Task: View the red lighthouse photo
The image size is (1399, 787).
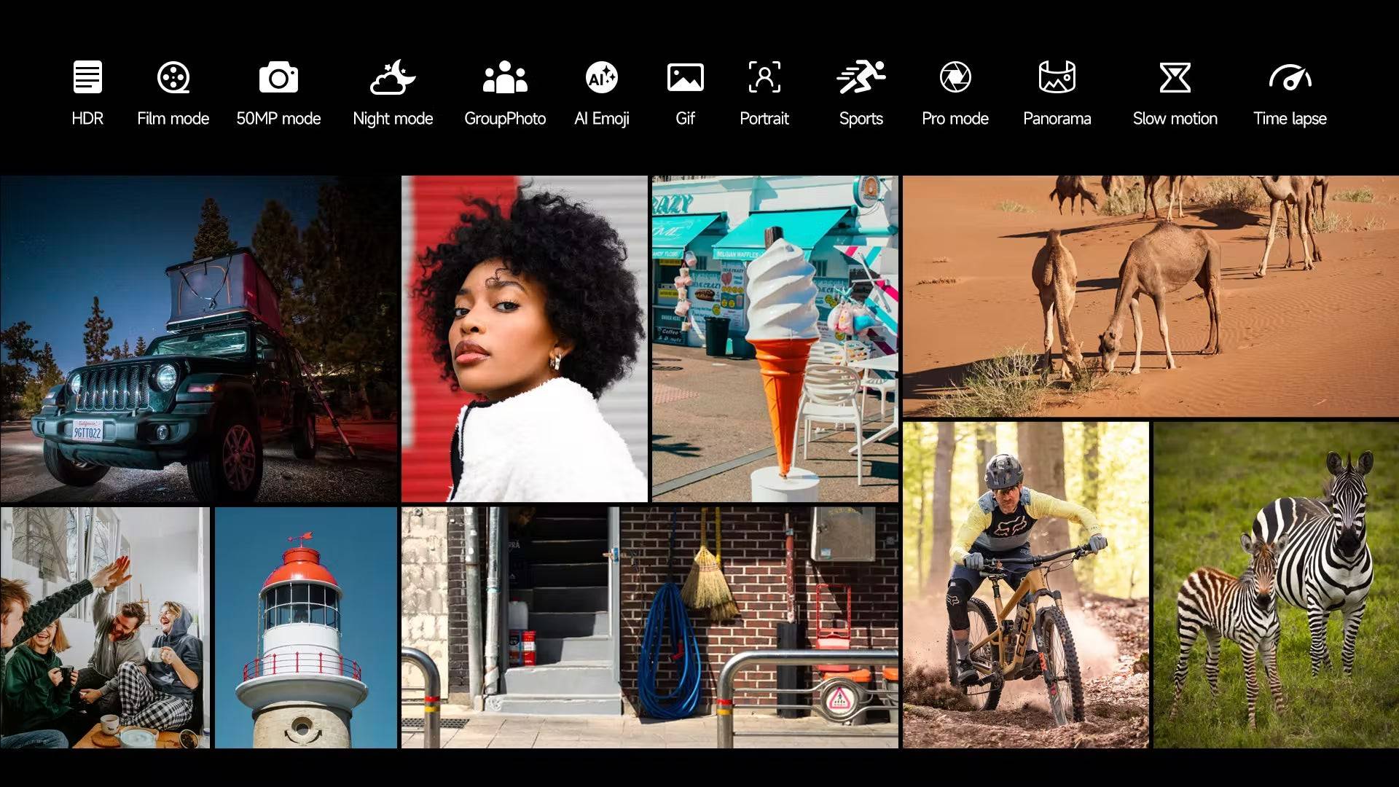Action: [x=305, y=628]
